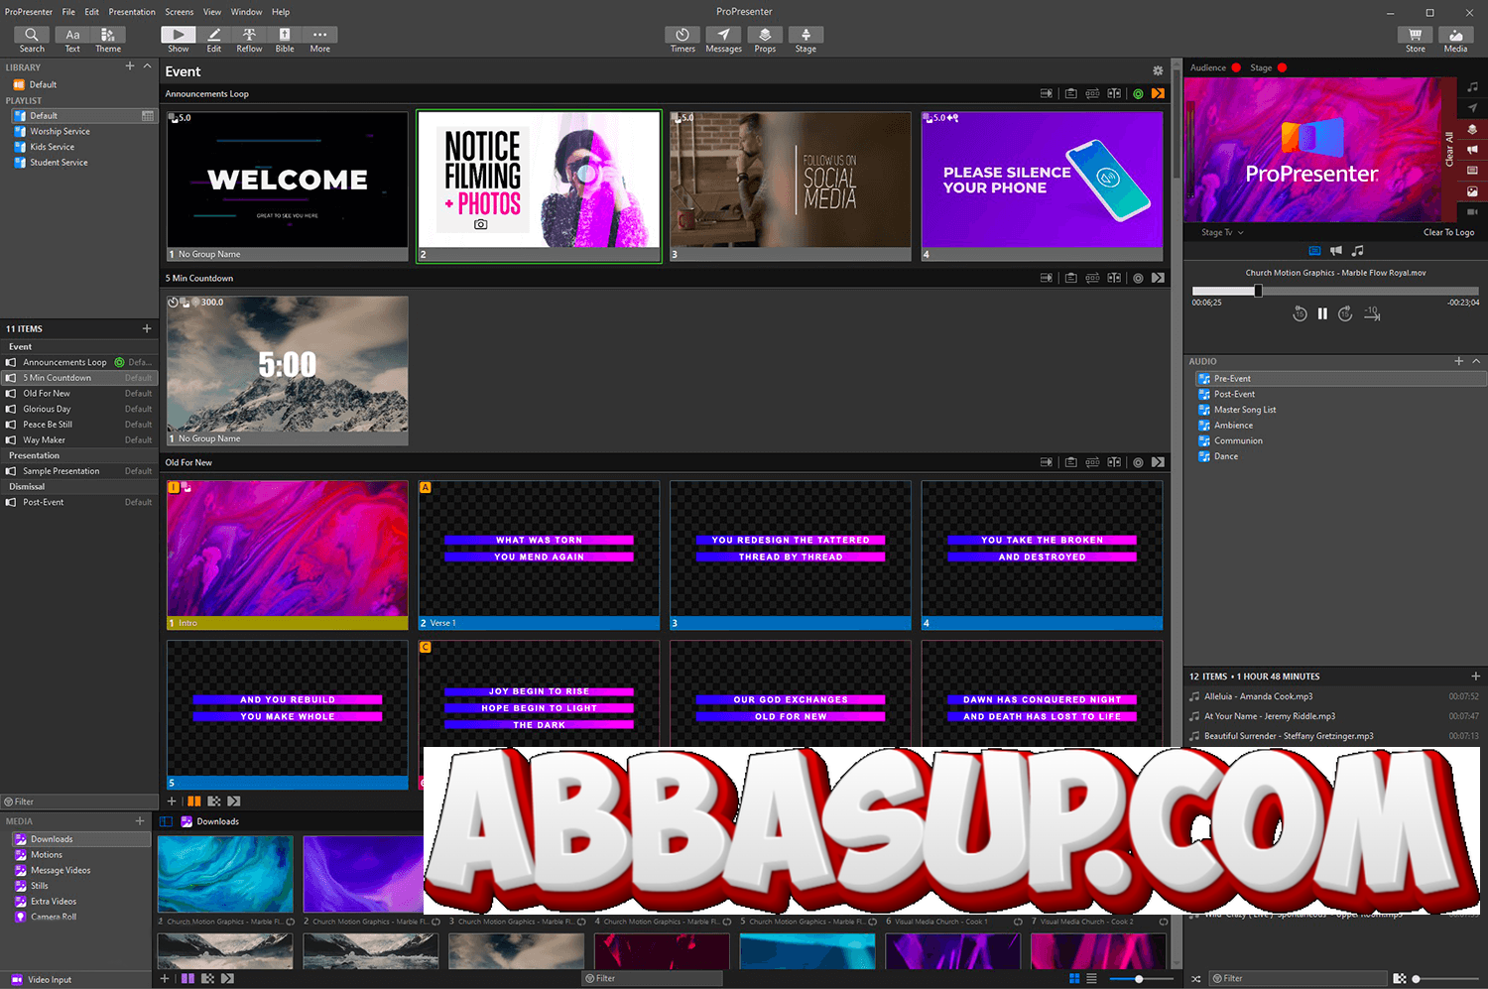Image resolution: width=1488 pixels, height=989 pixels.
Task: Click Clear To Logo
Action: point(1448,232)
